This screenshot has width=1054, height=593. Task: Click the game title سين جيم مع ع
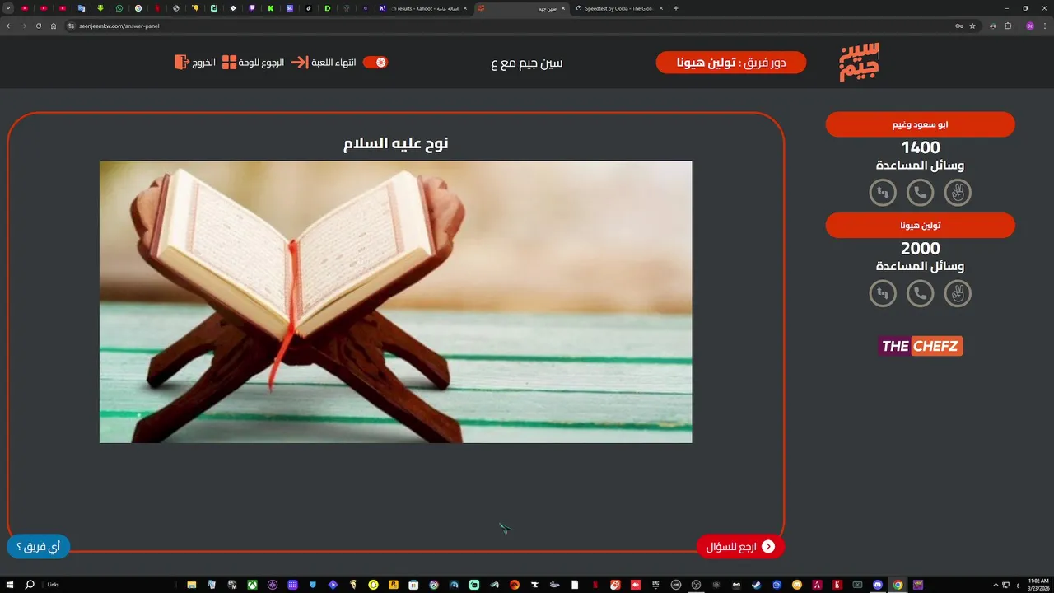click(526, 63)
